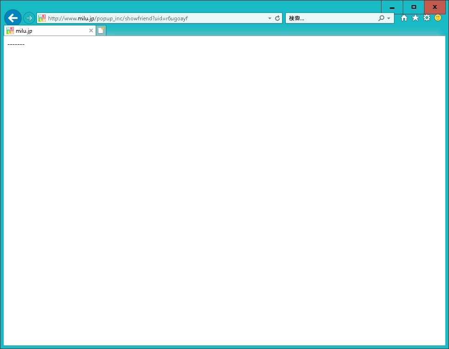Close the milu.jp tab

91,31
